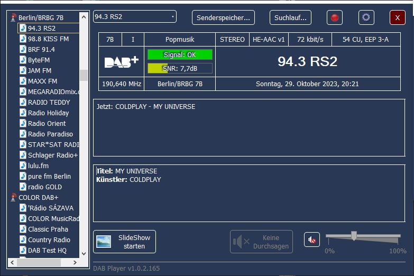Adjust the volume slider handle

tap(354, 236)
